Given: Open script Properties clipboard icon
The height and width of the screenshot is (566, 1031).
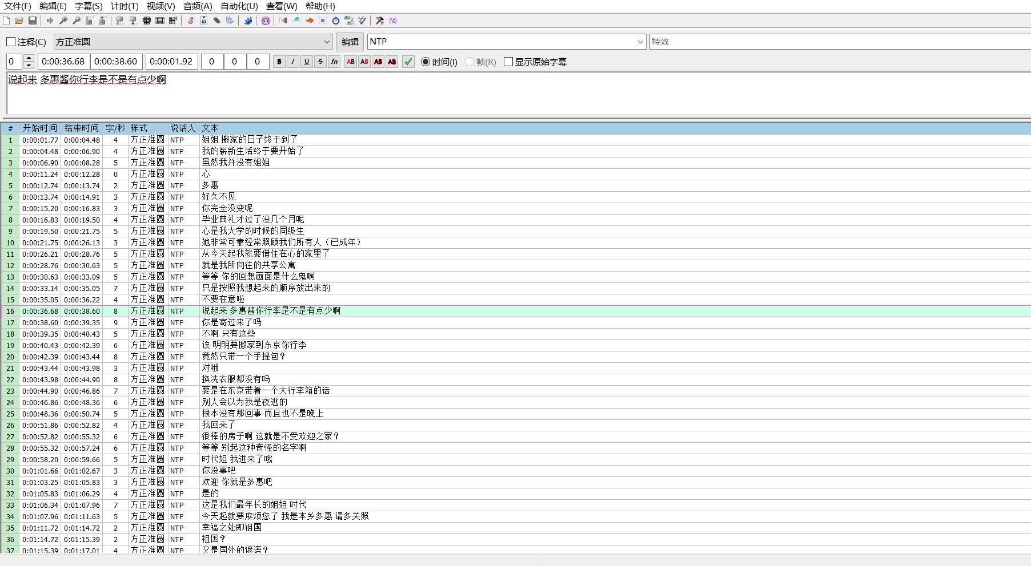Looking at the screenshot, I should 204,21.
